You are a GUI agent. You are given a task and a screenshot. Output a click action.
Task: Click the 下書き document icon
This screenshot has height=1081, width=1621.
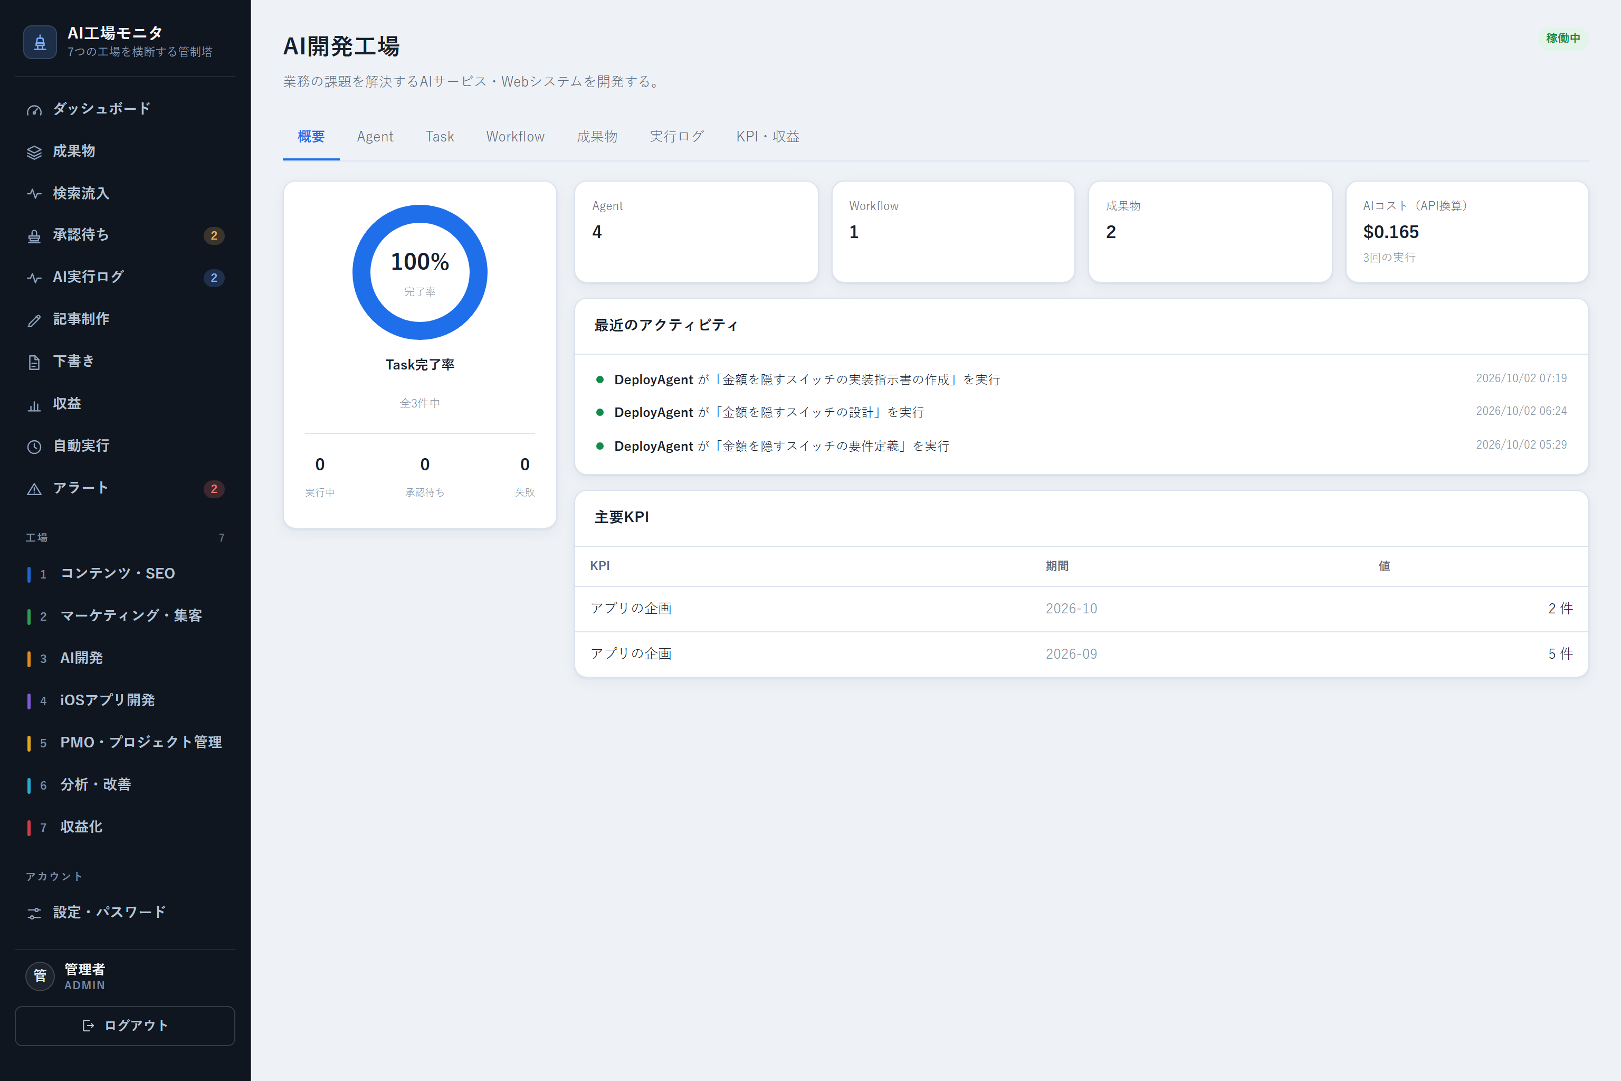(x=34, y=363)
